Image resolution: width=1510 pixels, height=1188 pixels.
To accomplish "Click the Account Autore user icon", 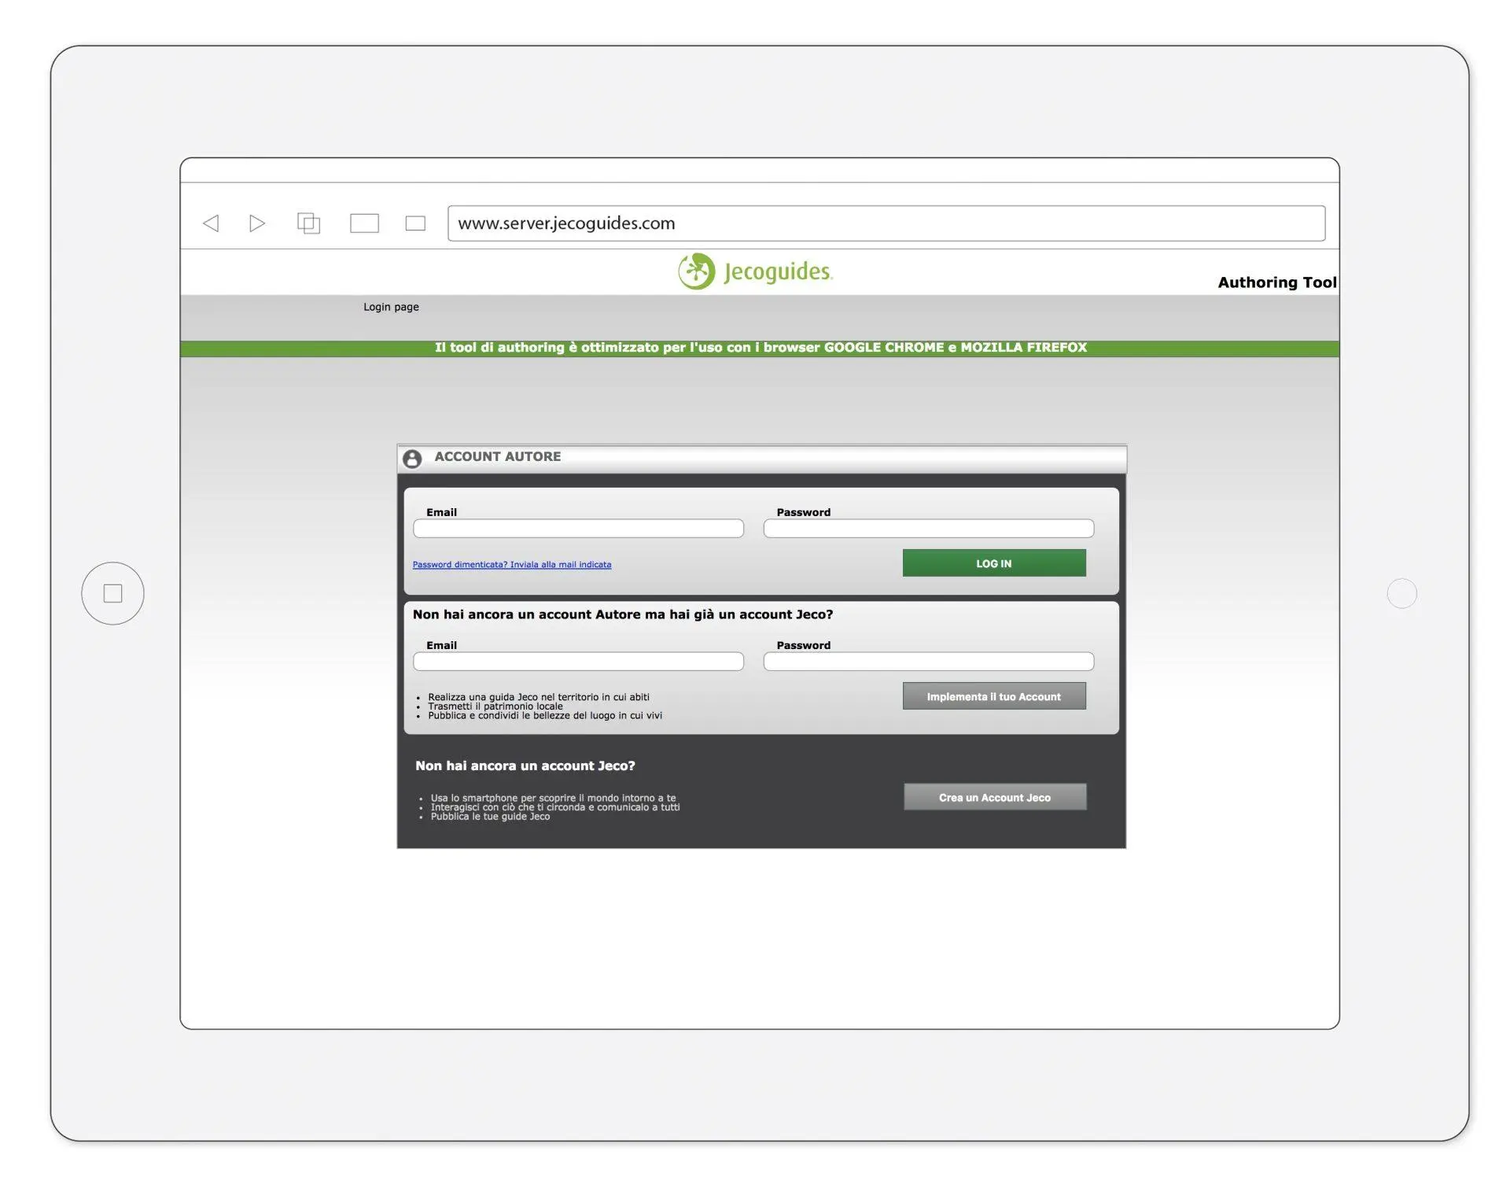I will (412, 459).
